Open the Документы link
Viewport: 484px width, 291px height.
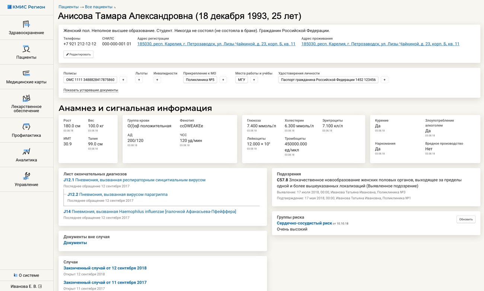click(x=75, y=243)
